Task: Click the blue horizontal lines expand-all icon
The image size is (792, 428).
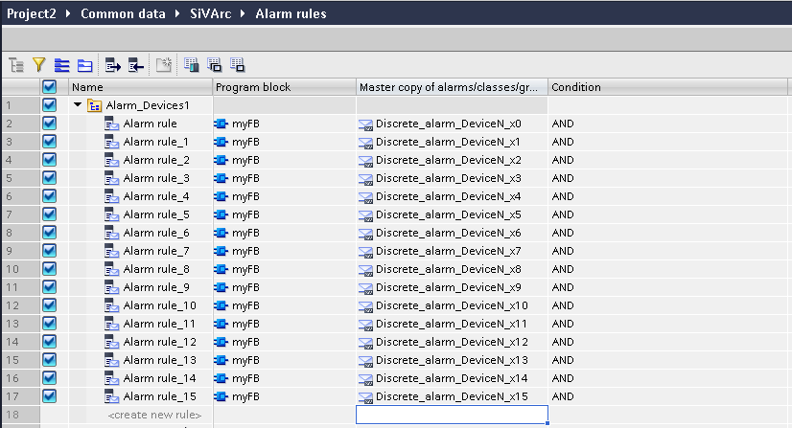Action: point(61,65)
